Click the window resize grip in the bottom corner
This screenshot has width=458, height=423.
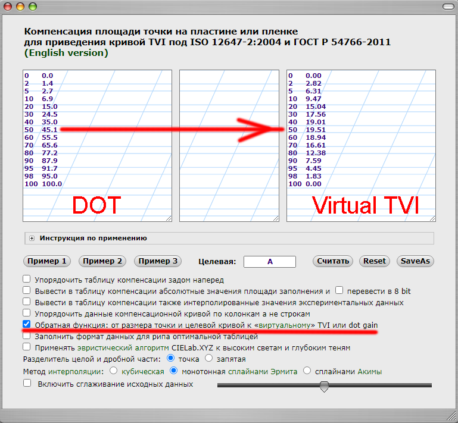coord(451,416)
